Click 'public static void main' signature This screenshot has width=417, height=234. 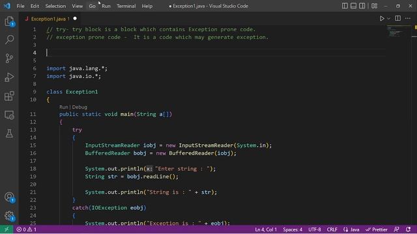point(115,114)
